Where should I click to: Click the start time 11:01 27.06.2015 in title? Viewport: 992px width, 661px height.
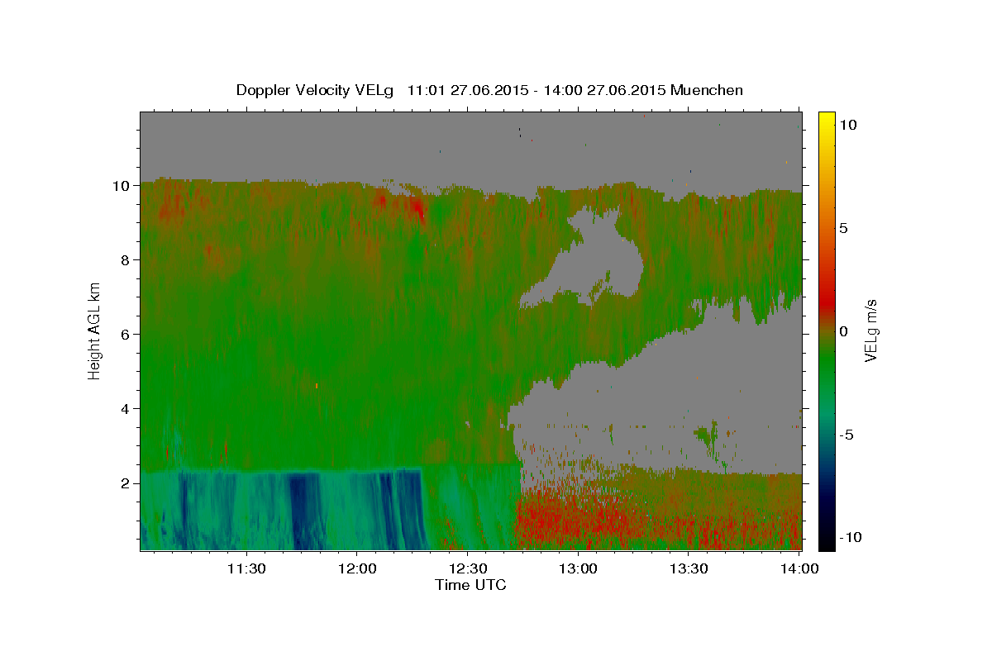pos(466,90)
